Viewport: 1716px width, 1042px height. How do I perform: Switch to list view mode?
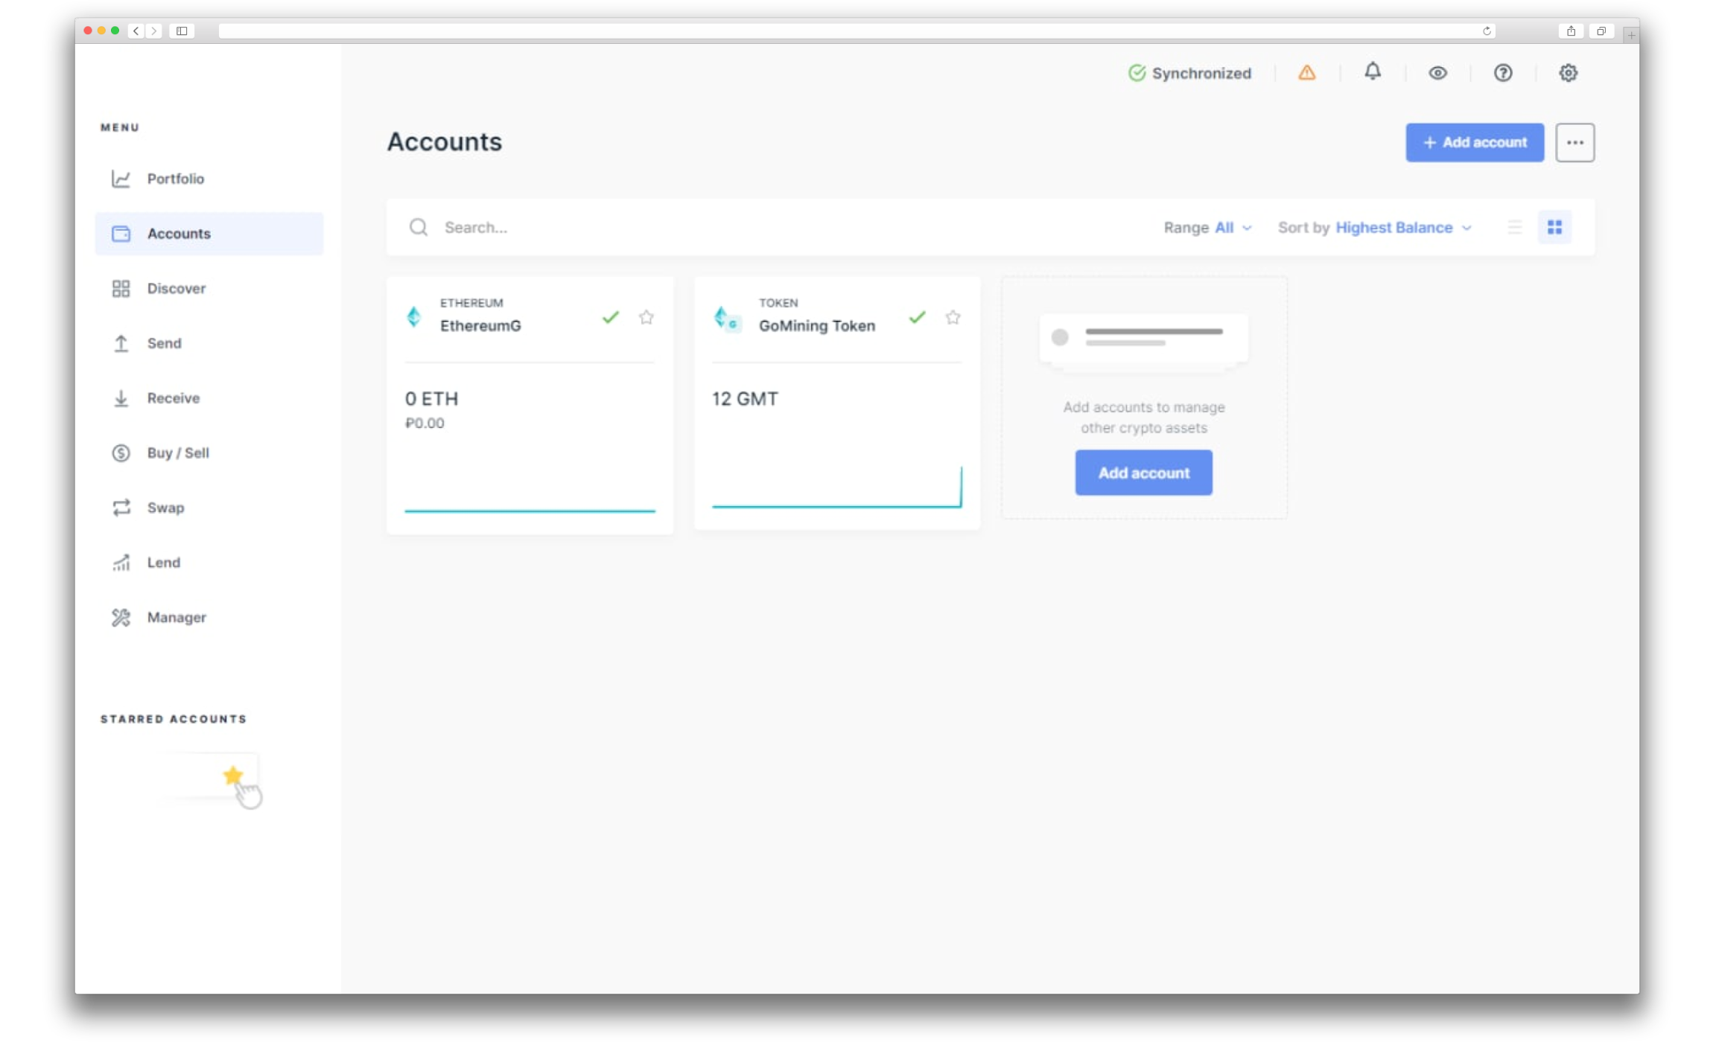1514,228
